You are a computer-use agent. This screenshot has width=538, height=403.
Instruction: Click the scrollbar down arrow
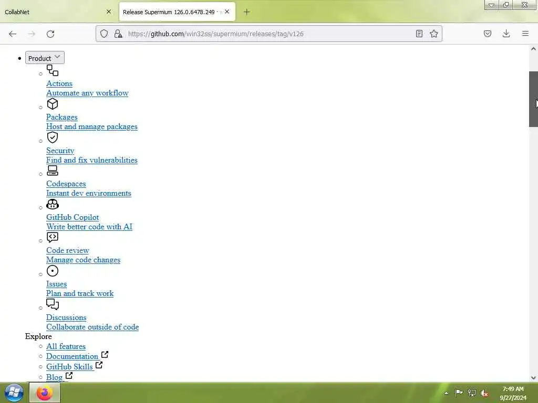click(x=533, y=378)
